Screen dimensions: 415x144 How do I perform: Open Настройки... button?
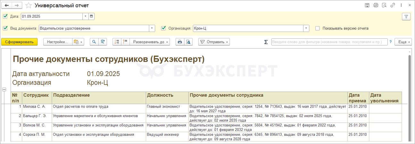click(x=58, y=42)
